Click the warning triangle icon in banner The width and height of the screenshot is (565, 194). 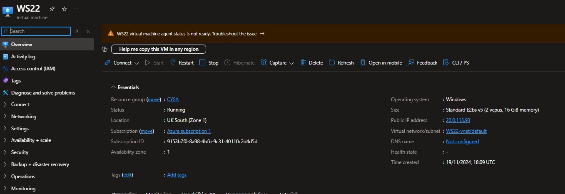click(x=111, y=34)
